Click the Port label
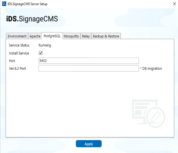This screenshot has width=178, height=153. [12, 61]
